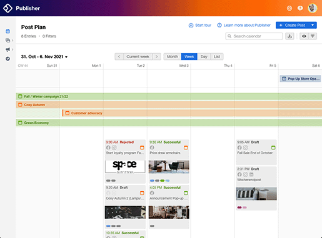
Task: Open the checkmark approvals icon in the sidebar
Action: click(x=8, y=59)
